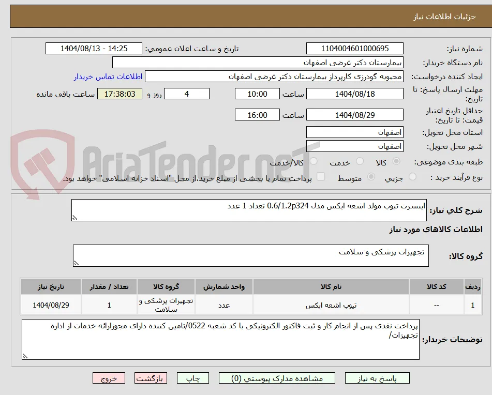This screenshot has width=492, height=395.
Task: Click the شرح کلی نیاز text area
Action: 249,210
